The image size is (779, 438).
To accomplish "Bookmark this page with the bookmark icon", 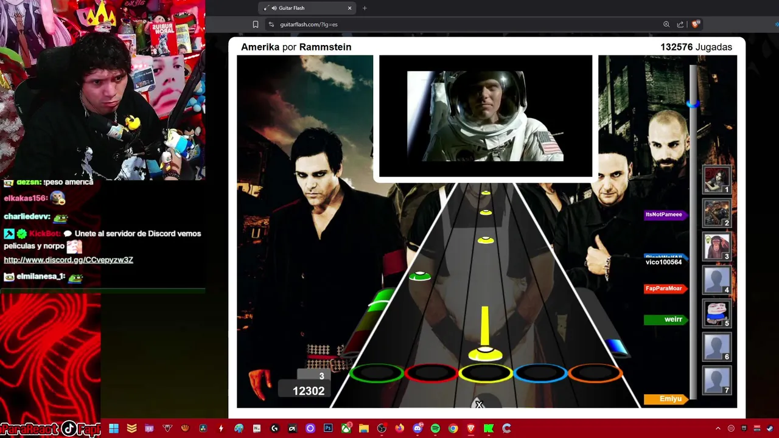I will coord(256,24).
